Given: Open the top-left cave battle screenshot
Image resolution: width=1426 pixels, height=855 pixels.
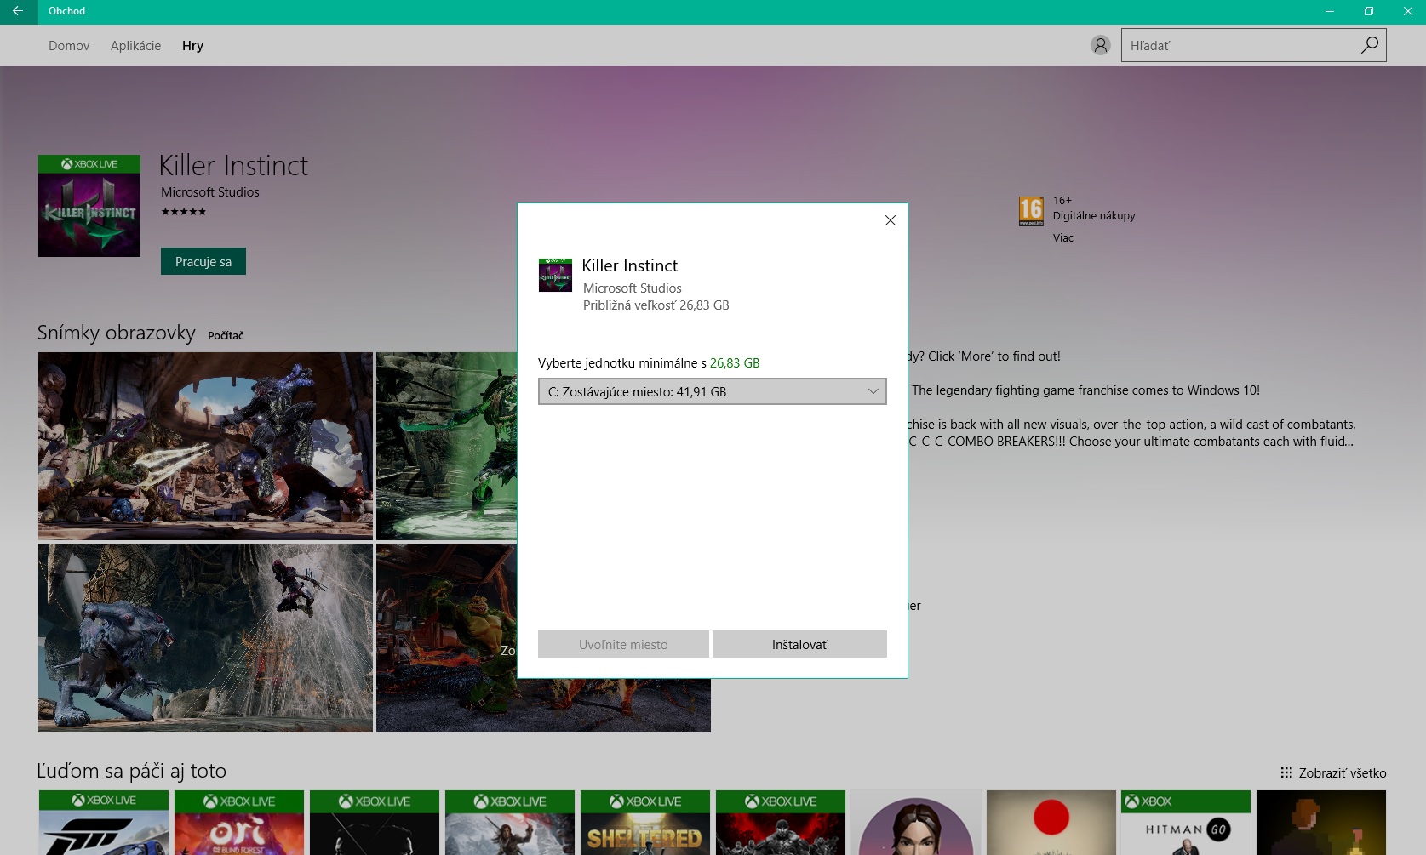Looking at the screenshot, I should point(205,446).
